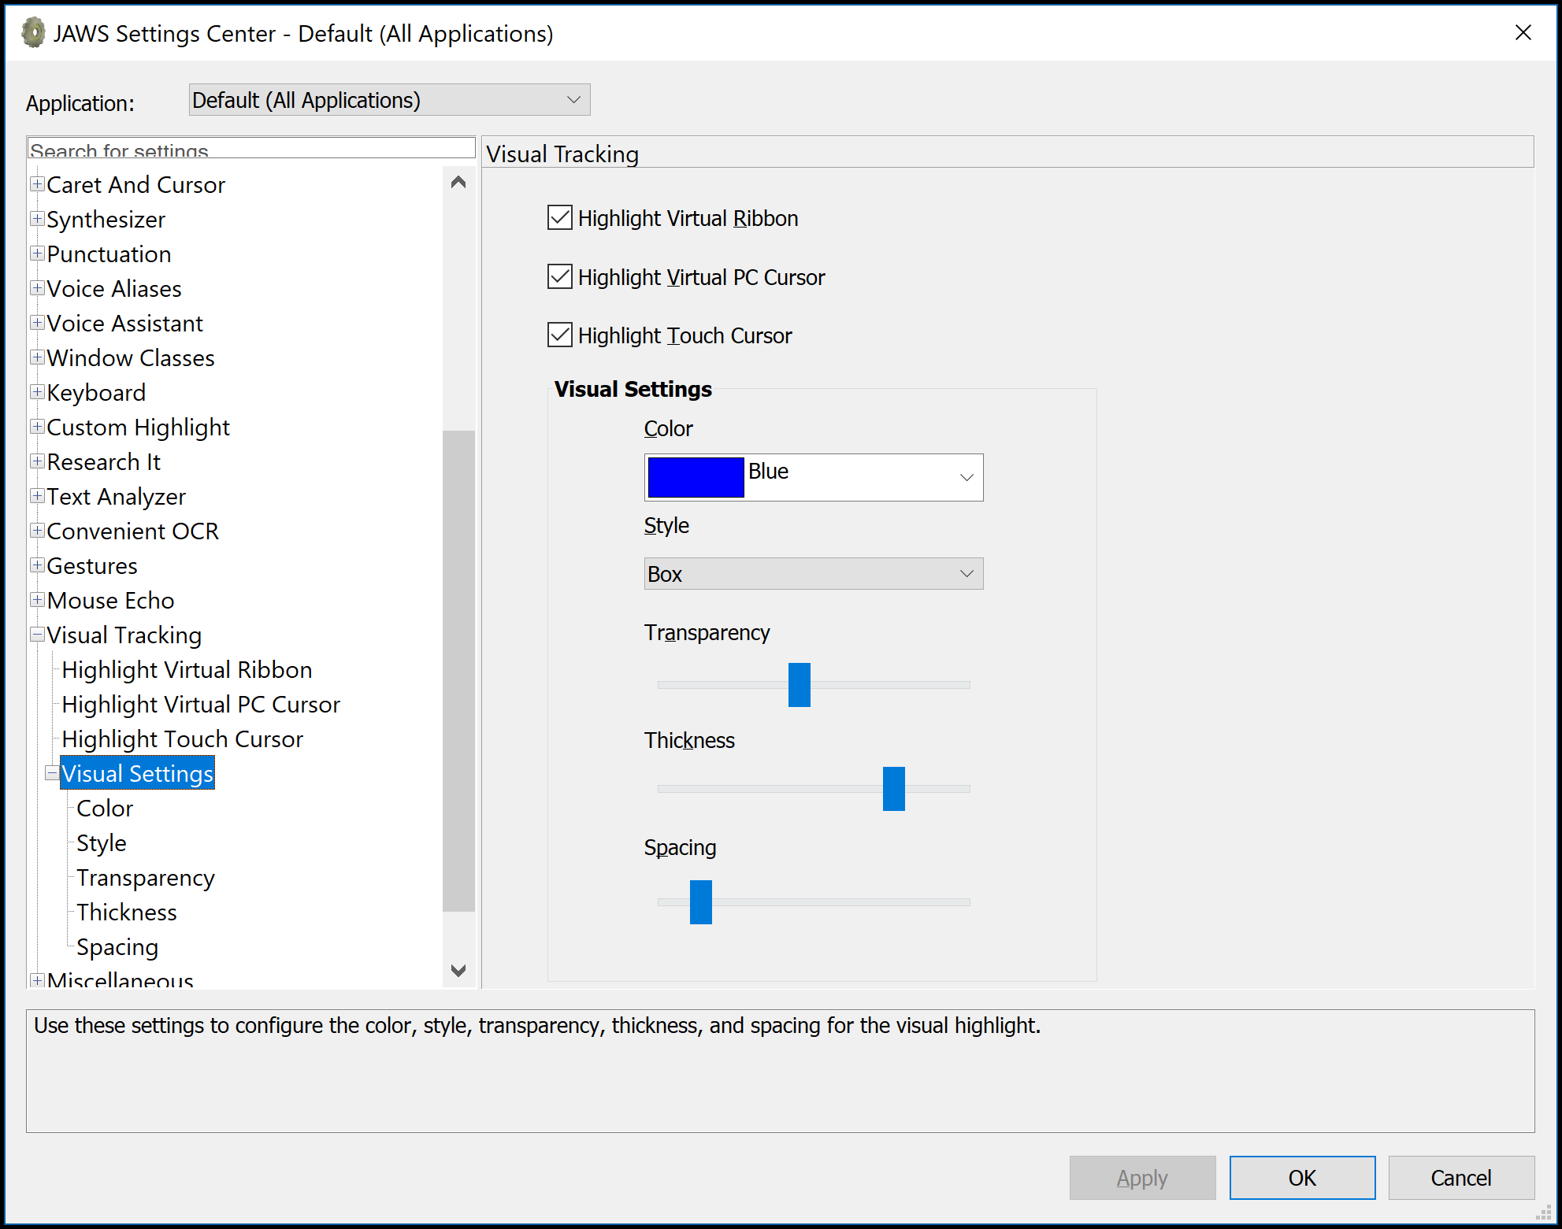Click the tree scrollbar down arrow
The width and height of the screenshot is (1562, 1229).
point(458,970)
